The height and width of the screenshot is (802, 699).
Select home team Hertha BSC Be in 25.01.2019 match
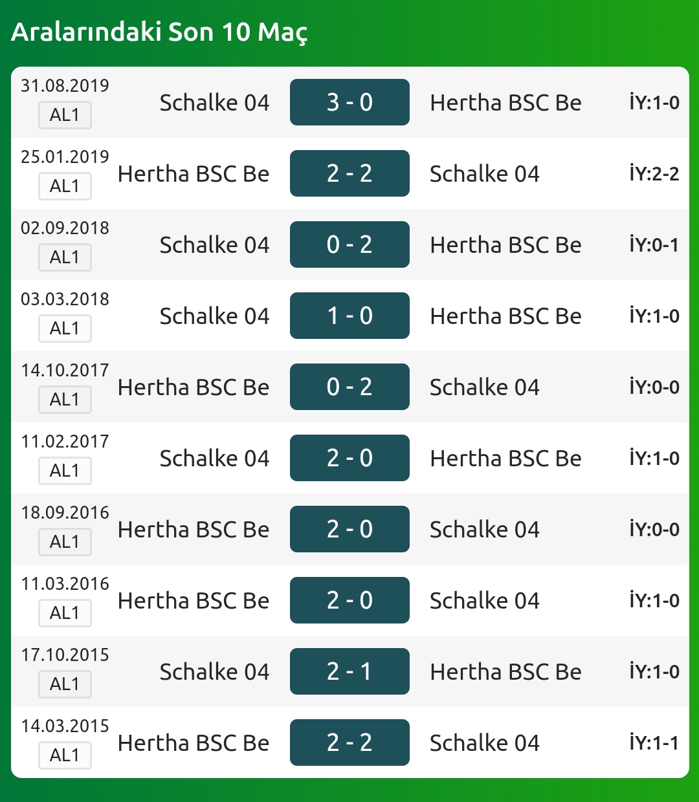pos(194,174)
